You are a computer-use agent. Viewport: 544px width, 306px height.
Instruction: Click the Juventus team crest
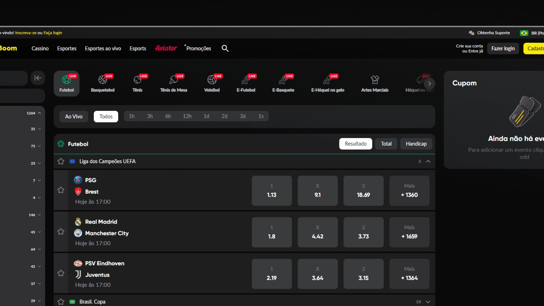[x=78, y=275]
